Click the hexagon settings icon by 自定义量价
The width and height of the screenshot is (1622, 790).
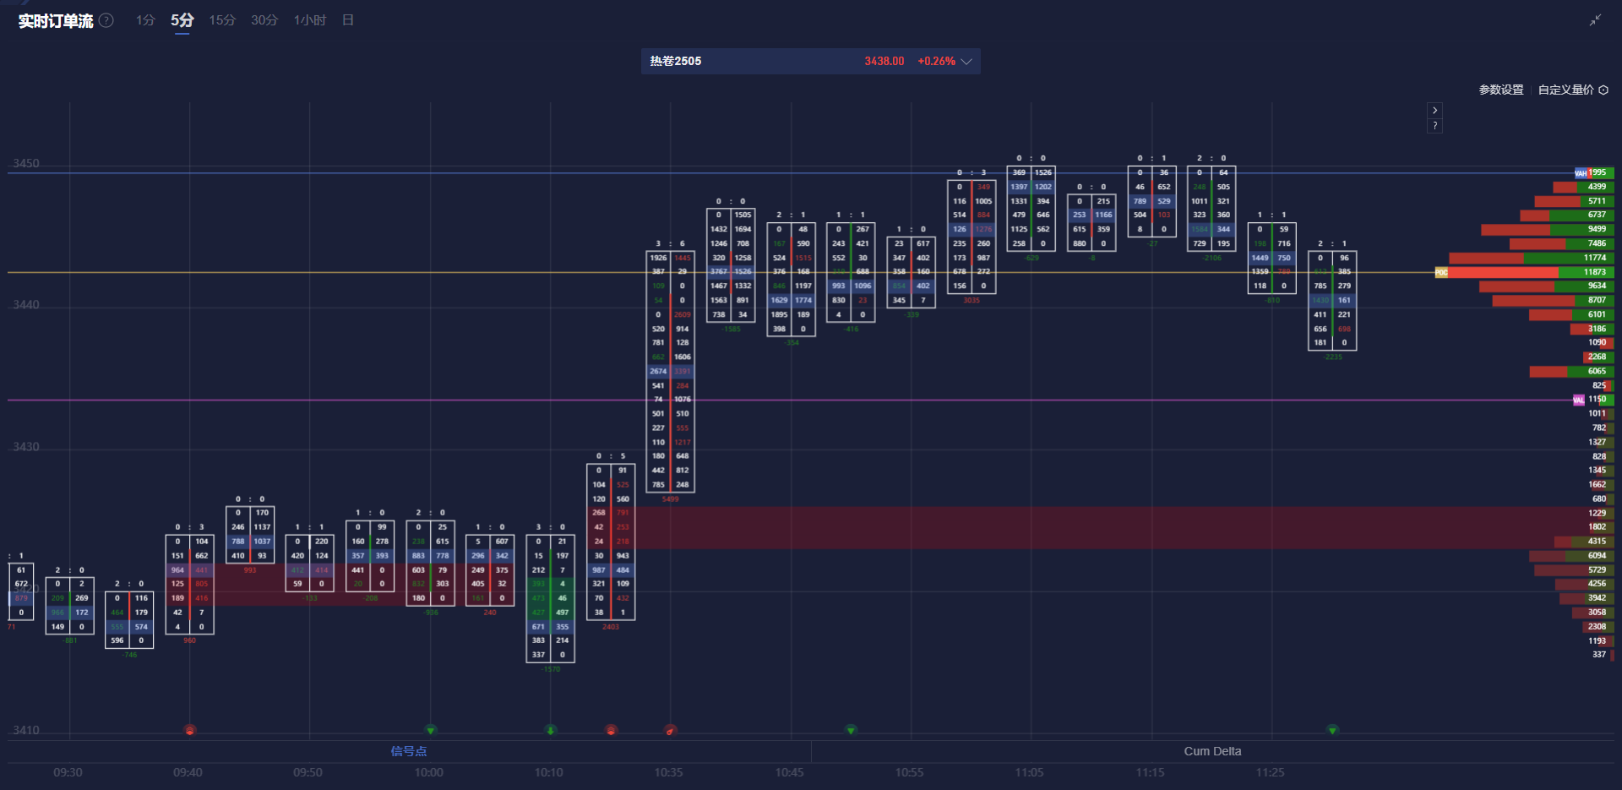pos(1603,90)
